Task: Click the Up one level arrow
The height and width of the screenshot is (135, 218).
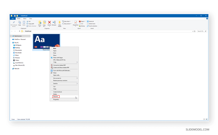Action: [x=20, y=31]
